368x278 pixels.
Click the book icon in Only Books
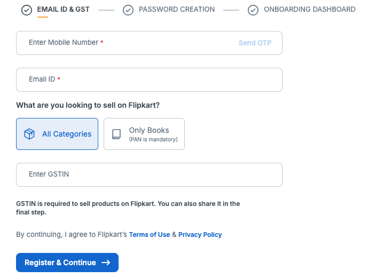pos(116,134)
